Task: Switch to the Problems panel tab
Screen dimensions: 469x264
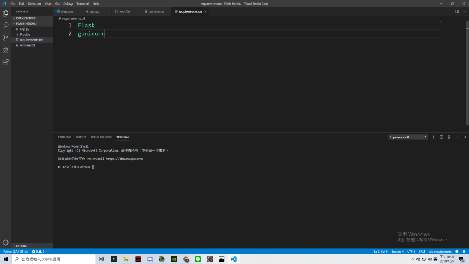Action: click(x=64, y=137)
